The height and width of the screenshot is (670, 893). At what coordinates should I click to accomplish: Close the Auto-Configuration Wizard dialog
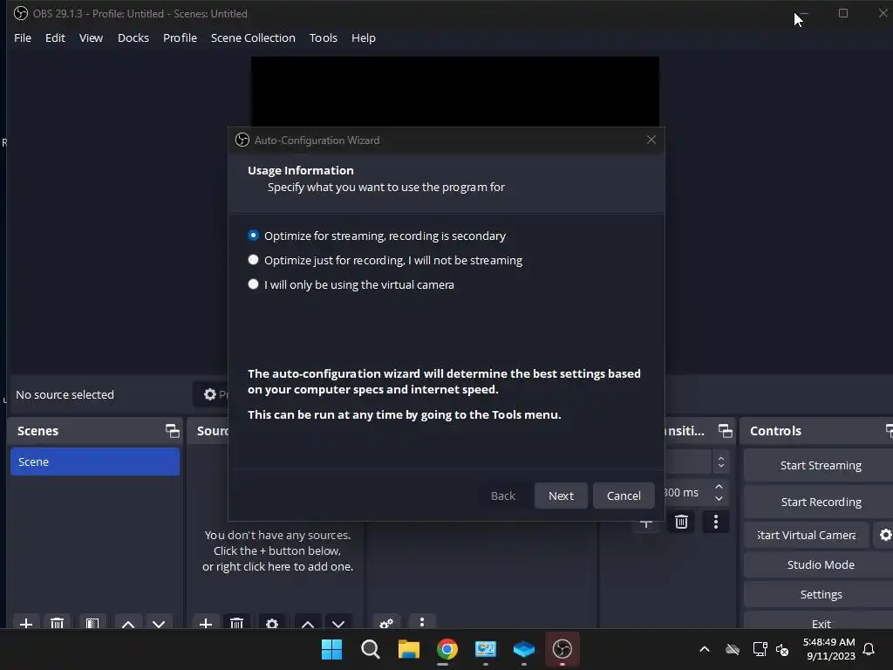(x=651, y=140)
